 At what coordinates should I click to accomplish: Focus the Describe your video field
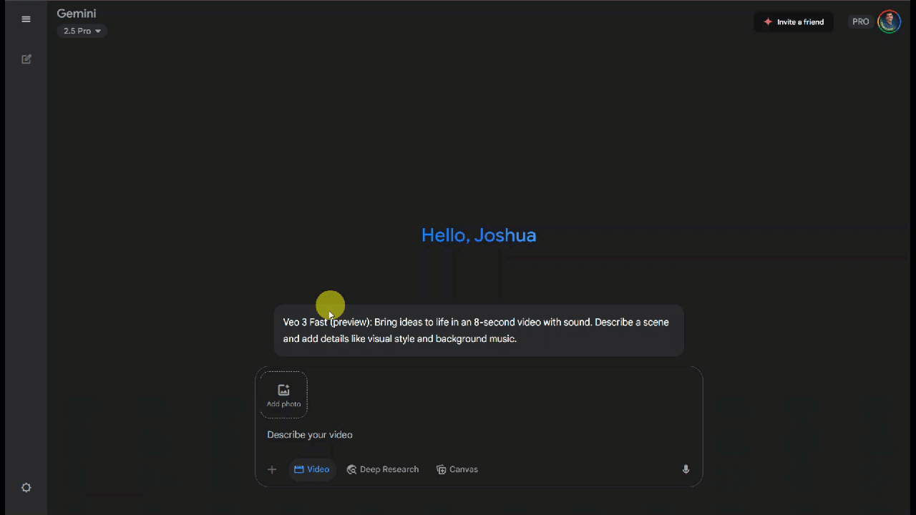click(479, 435)
